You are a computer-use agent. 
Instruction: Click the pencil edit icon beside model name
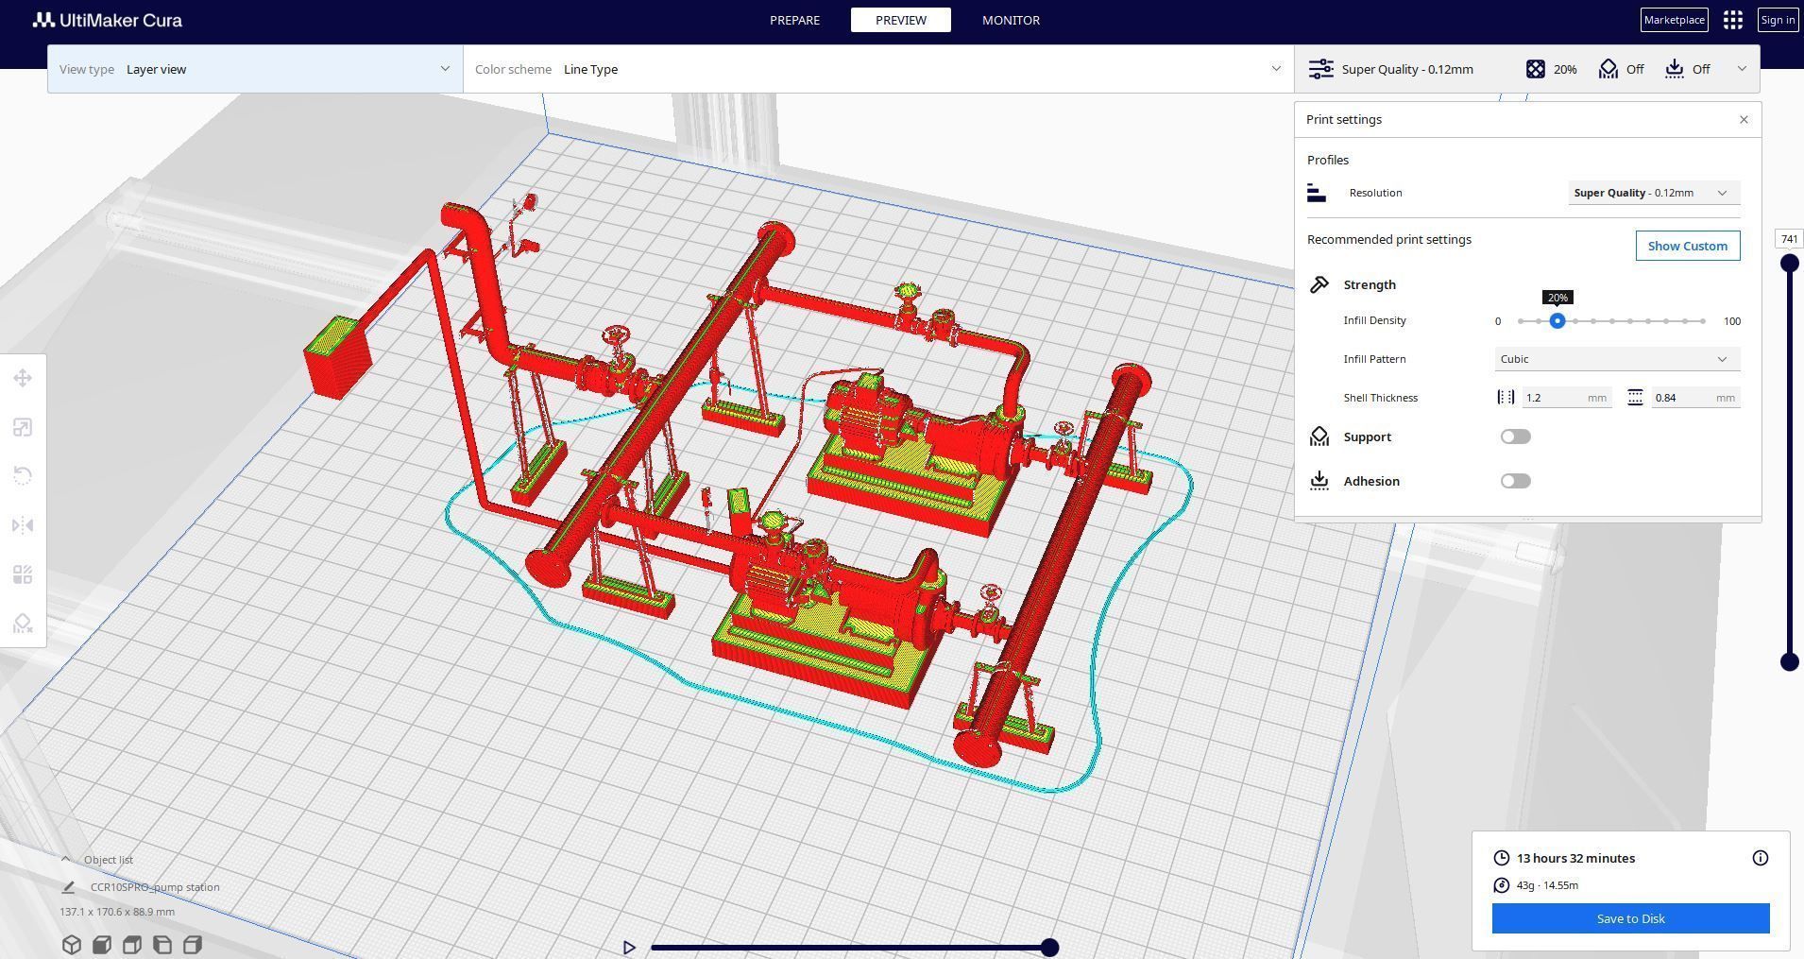pyautogui.click(x=68, y=887)
